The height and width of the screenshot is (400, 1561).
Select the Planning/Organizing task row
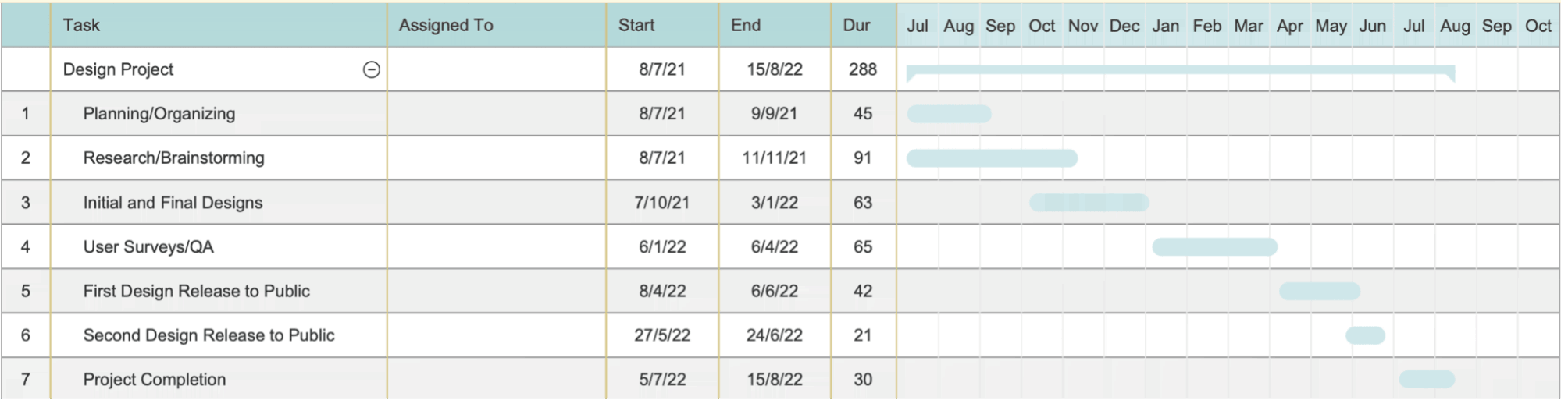(x=159, y=114)
